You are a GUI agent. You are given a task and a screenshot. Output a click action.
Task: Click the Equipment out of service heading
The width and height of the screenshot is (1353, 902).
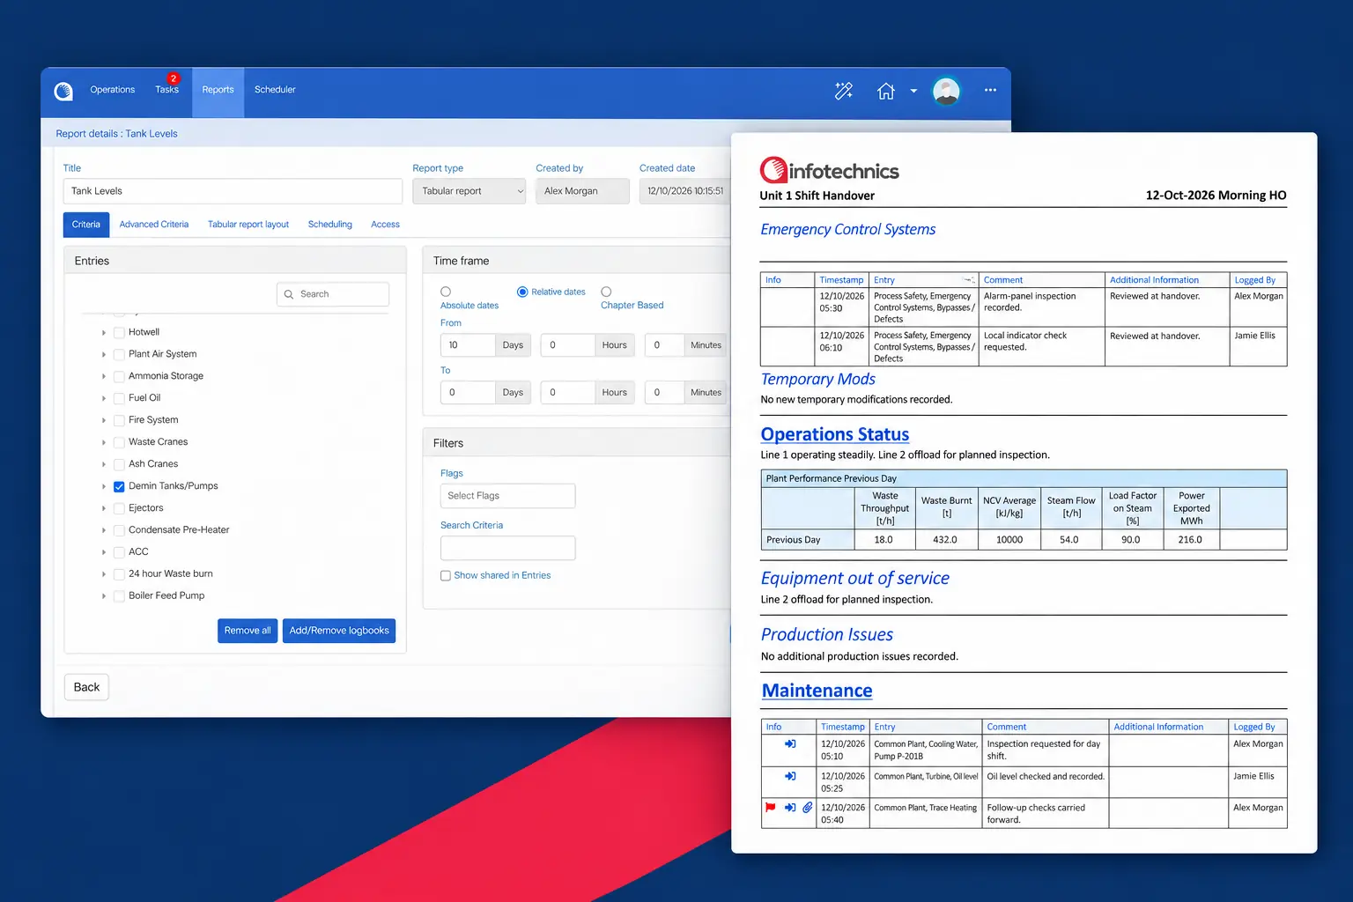(x=855, y=578)
